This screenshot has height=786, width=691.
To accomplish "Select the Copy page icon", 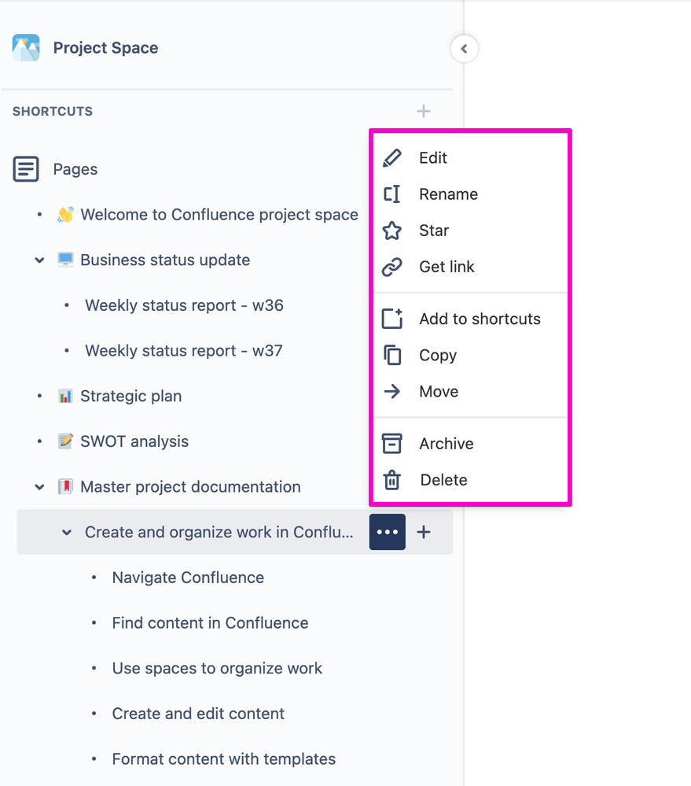I will [393, 355].
